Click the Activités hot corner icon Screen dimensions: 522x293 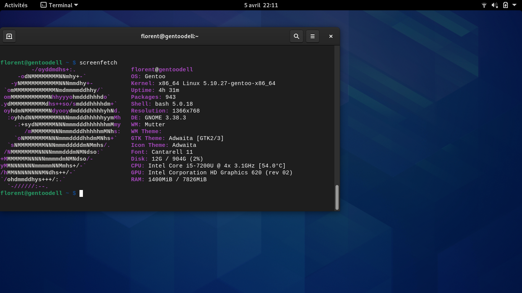(16, 5)
